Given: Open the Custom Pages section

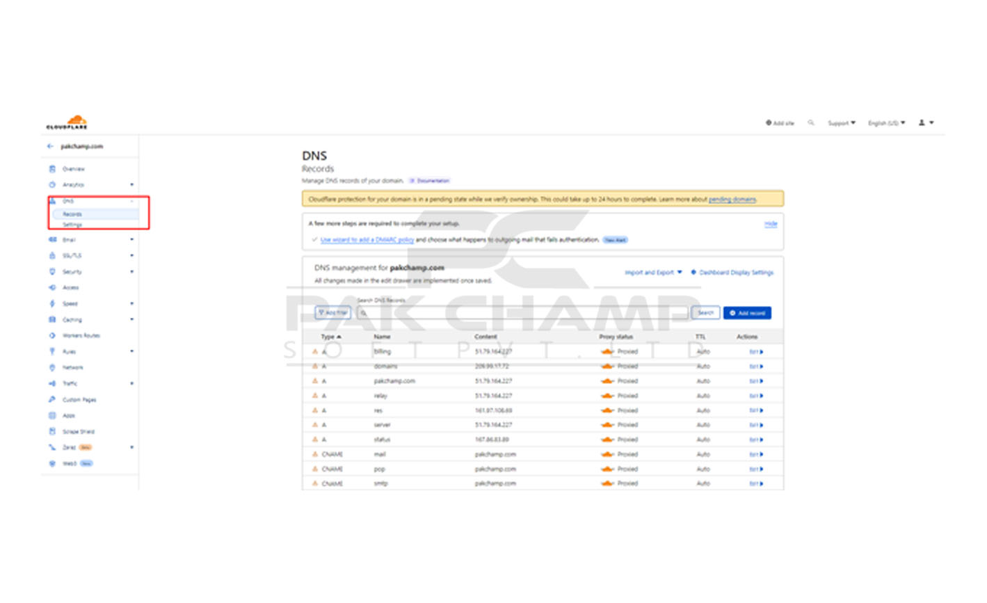Looking at the screenshot, I should point(79,400).
